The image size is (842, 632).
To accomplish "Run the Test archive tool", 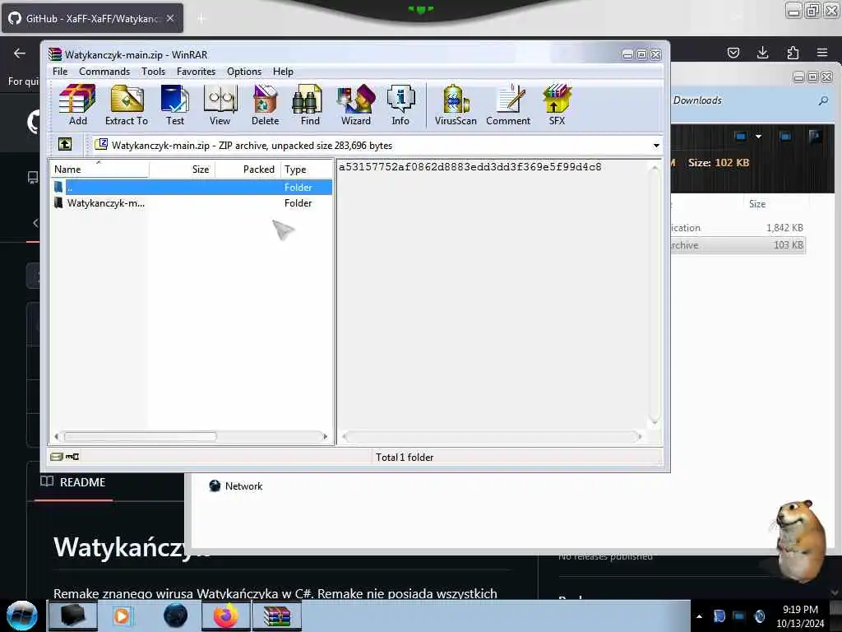I will 175,105.
